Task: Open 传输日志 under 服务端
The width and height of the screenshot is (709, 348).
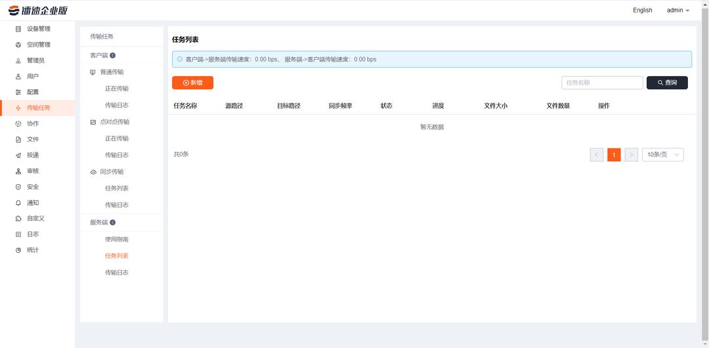Action: (117, 272)
